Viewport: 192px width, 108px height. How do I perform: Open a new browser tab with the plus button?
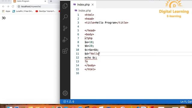[51, 1]
